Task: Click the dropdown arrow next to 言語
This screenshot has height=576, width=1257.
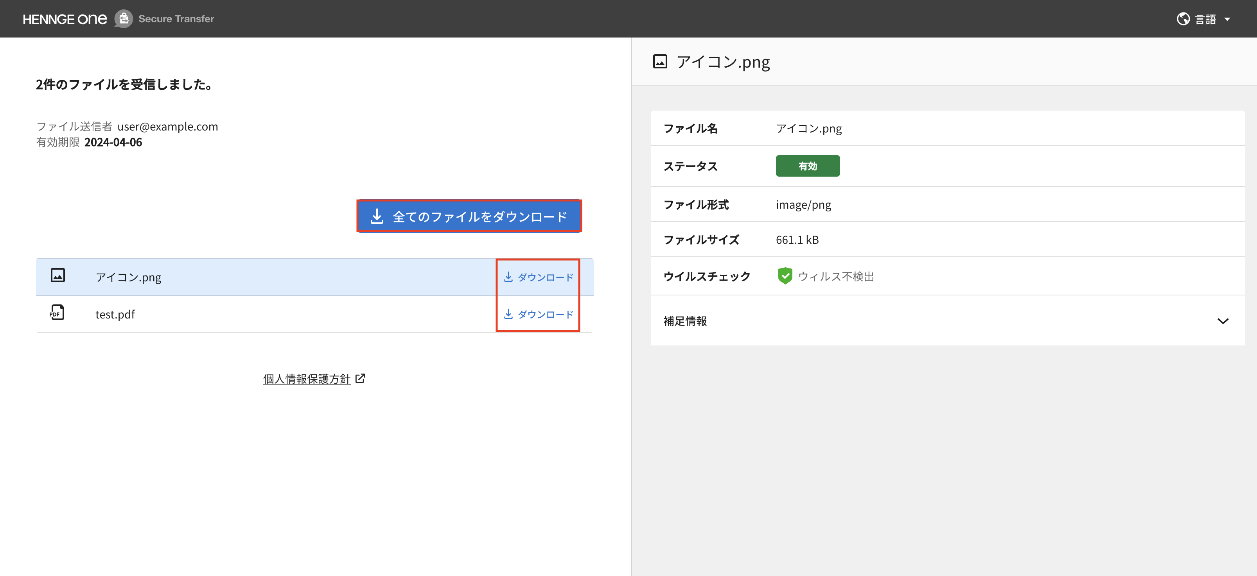Action: (x=1227, y=20)
